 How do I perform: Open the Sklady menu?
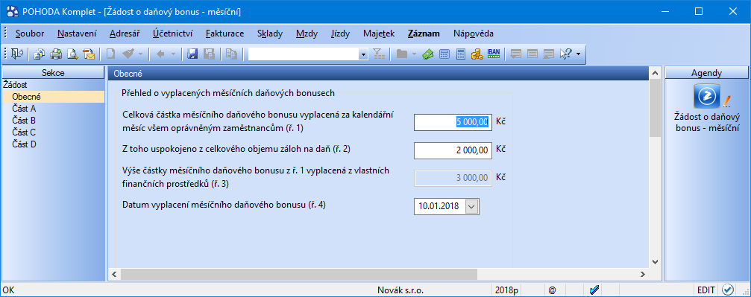270,33
